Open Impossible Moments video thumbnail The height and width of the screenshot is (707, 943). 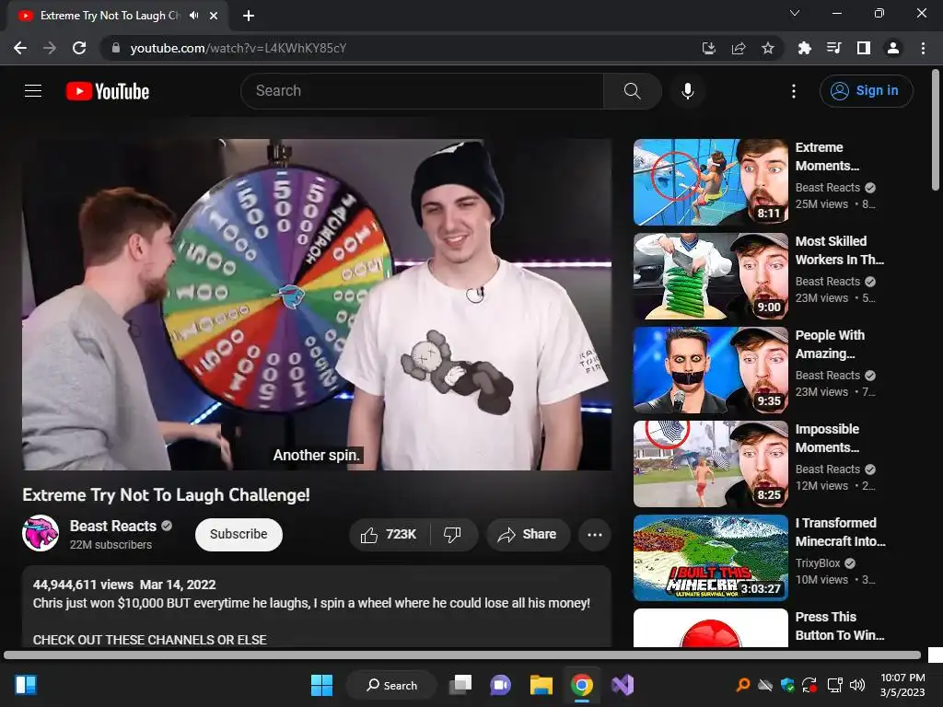[x=711, y=464]
